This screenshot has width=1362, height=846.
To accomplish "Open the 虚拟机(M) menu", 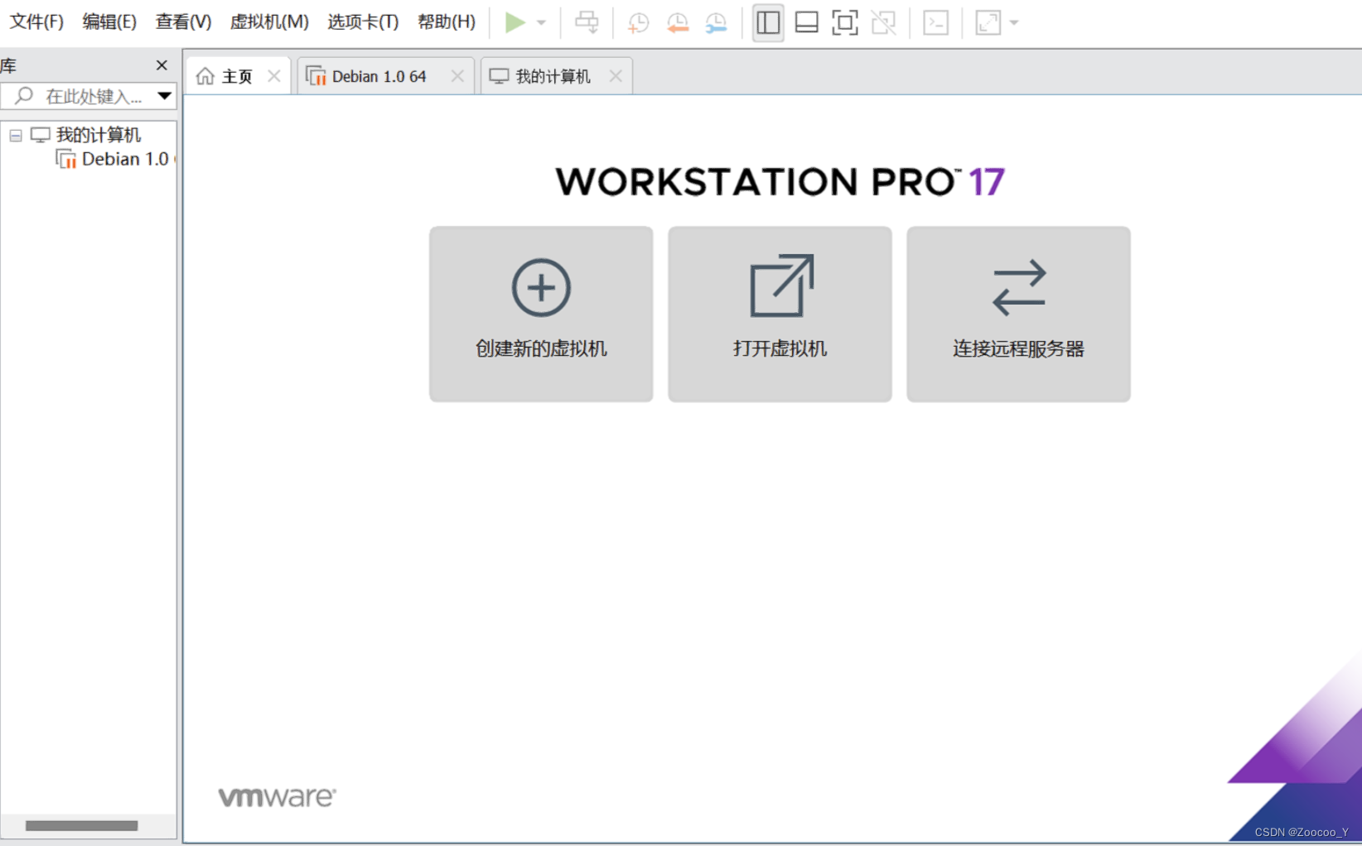I will pyautogui.click(x=268, y=22).
